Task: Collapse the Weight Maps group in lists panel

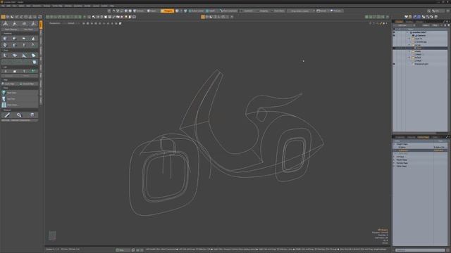Action: [x=395, y=144]
